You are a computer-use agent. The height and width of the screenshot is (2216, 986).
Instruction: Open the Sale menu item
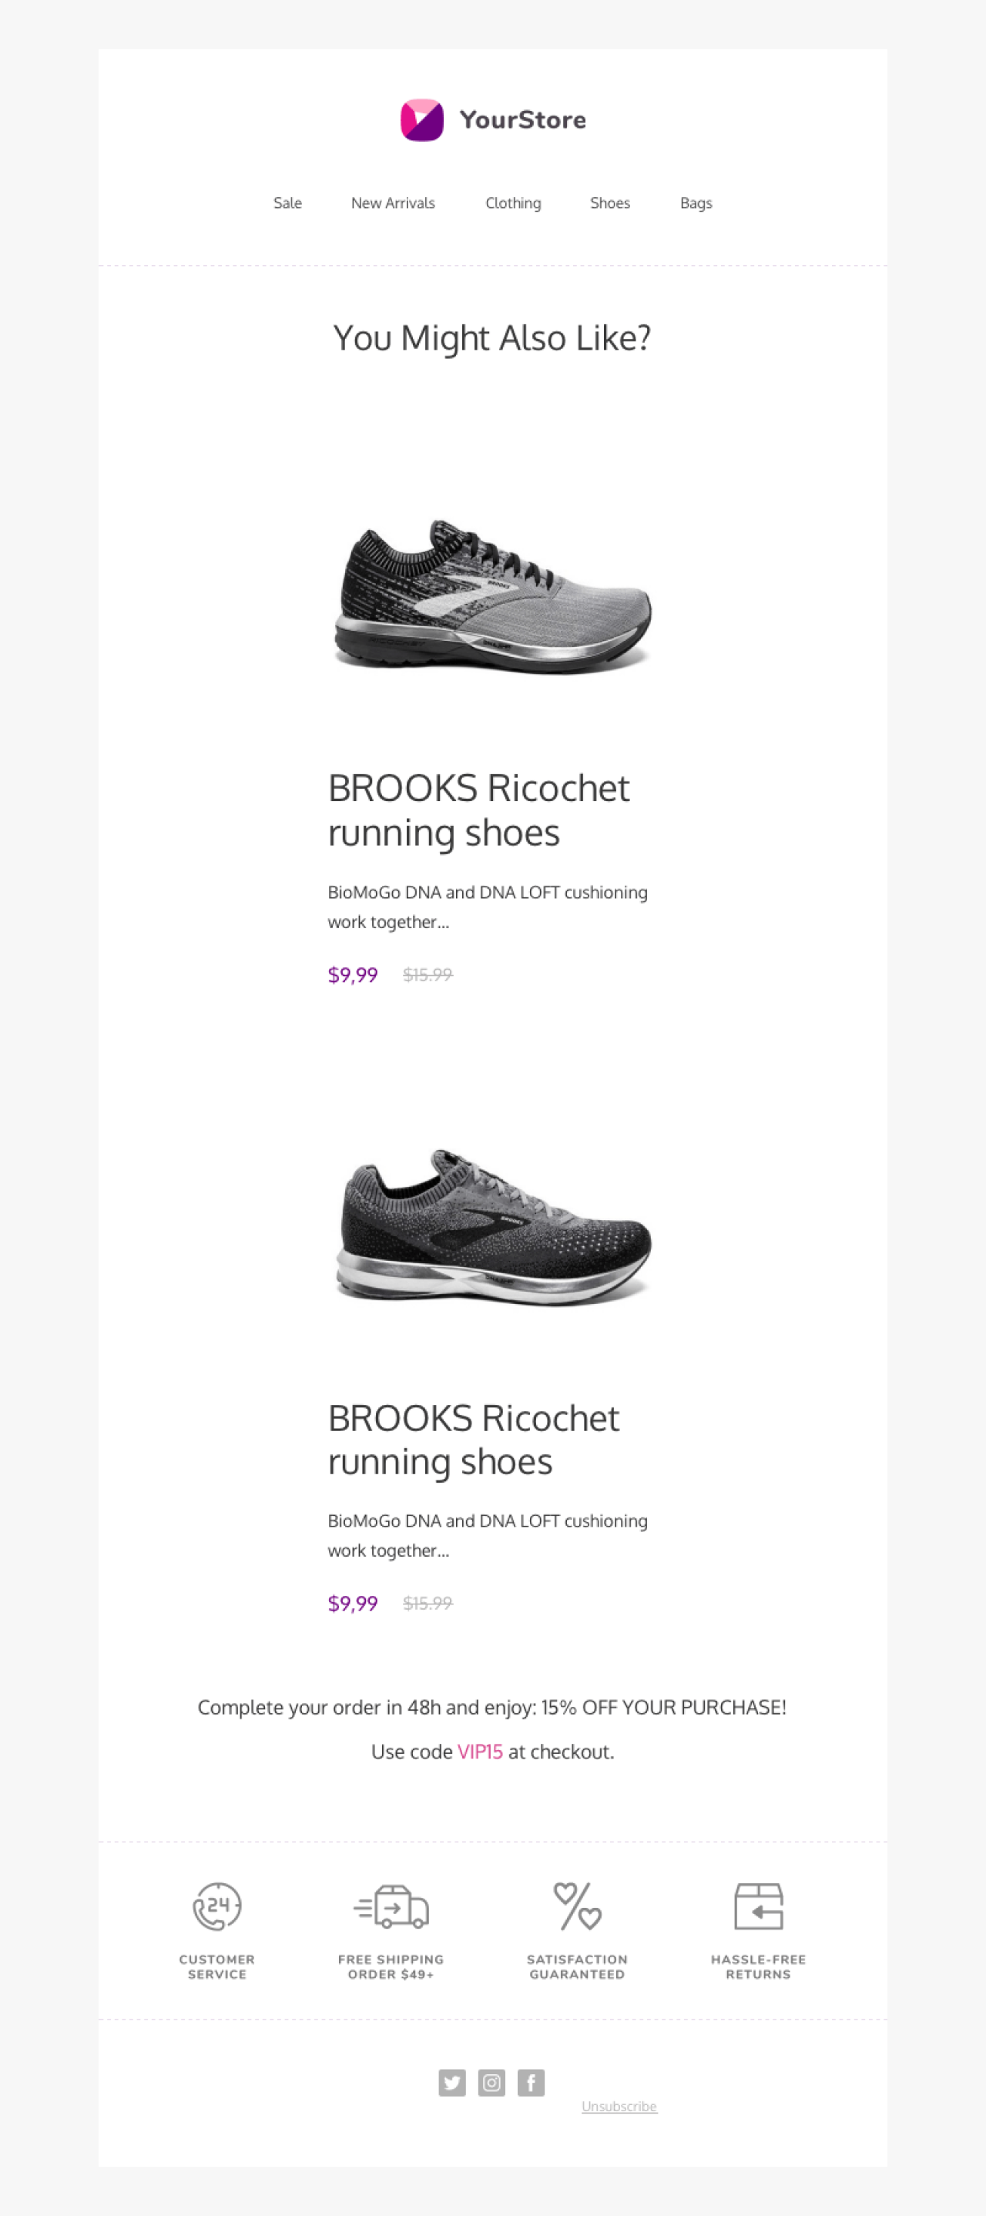tap(287, 203)
